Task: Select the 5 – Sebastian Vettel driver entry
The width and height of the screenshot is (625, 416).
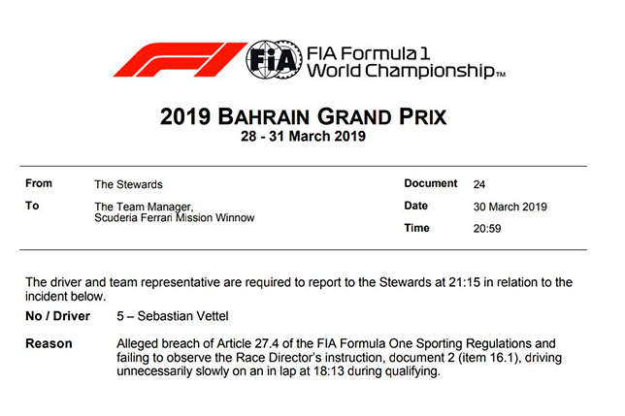Action: [174, 317]
